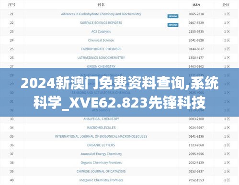The image size is (239, 185).
Task: Click row number 23
Action: (11, 32)
